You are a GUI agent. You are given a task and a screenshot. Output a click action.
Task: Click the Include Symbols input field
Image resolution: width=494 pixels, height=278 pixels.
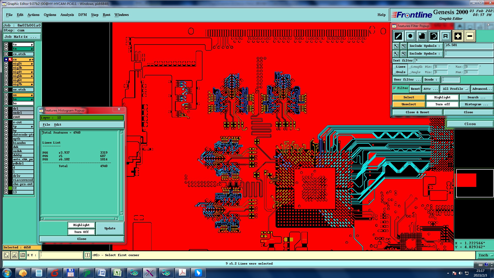coord(468,46)
